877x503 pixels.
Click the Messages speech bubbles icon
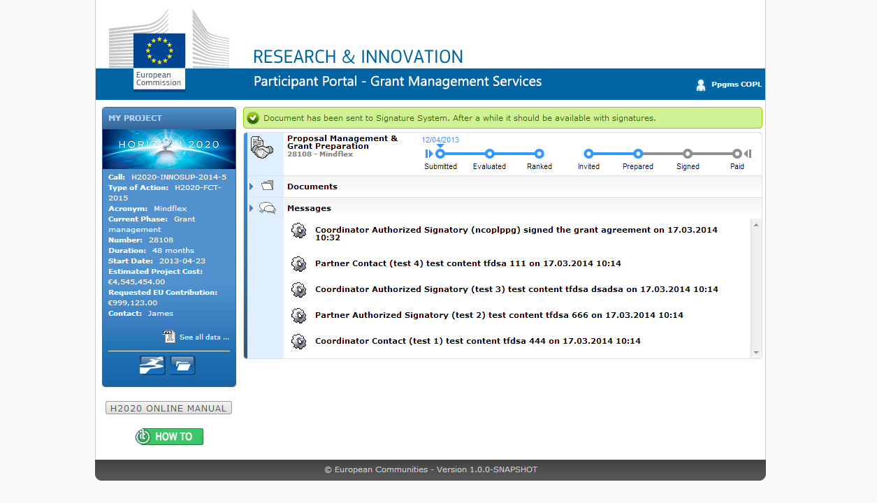(267, 207)
